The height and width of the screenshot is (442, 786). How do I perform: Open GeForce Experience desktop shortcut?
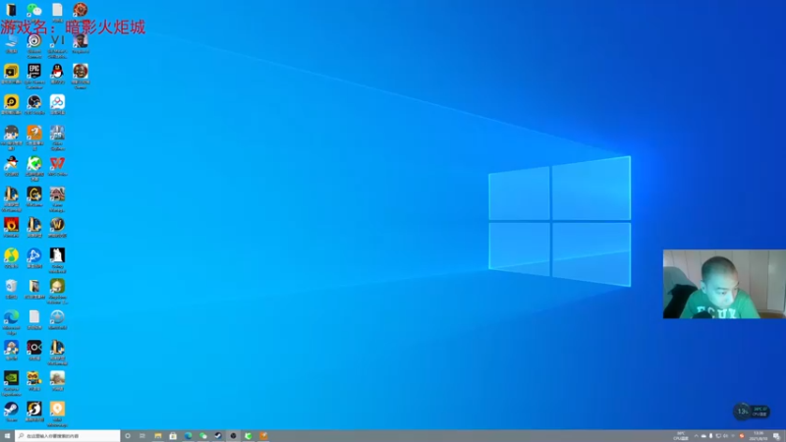pos(11,378)
